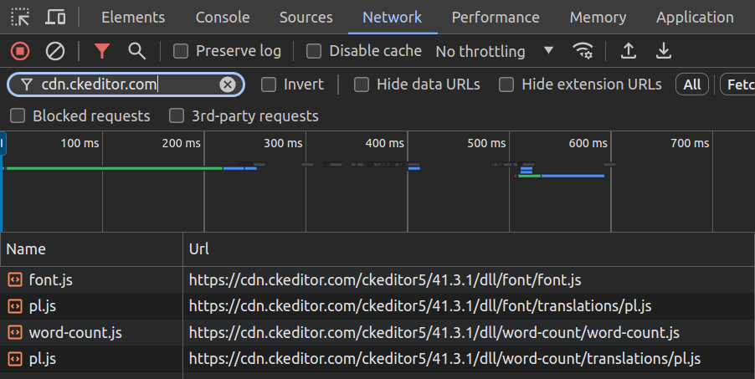Select the word-count.js request row
This screenshot has width=755, height=379.
(75, 332)
